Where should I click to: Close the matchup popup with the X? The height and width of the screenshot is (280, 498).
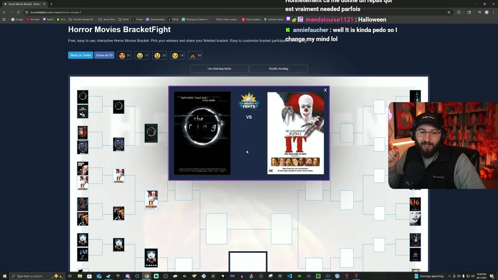325,90
